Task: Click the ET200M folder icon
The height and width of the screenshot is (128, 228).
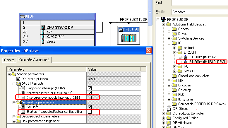Action: tap(180, 52)
